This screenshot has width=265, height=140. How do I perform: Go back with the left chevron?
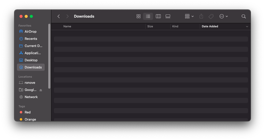tap(59, 16)
